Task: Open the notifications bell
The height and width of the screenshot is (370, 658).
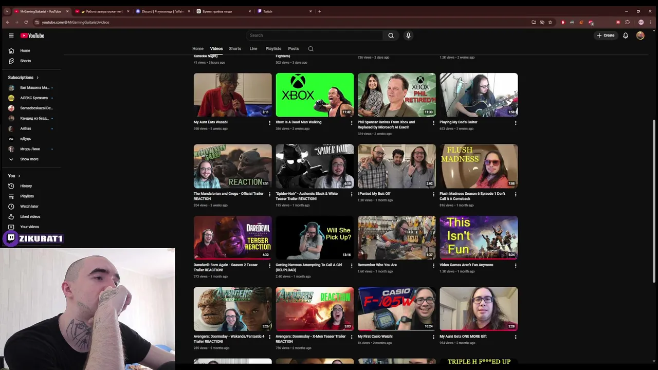Action: (x=625, y=35)
